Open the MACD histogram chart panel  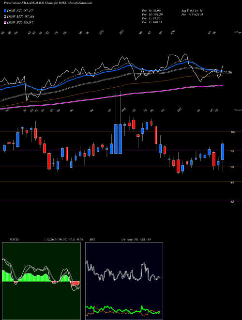pos(41,281)
